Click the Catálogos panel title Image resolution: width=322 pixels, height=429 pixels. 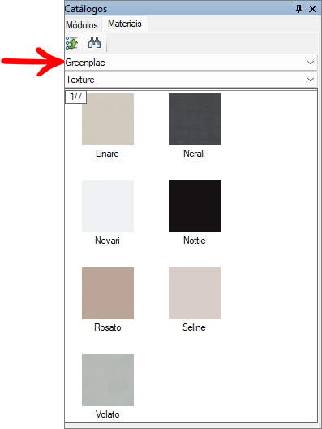[x=86, y=9]
